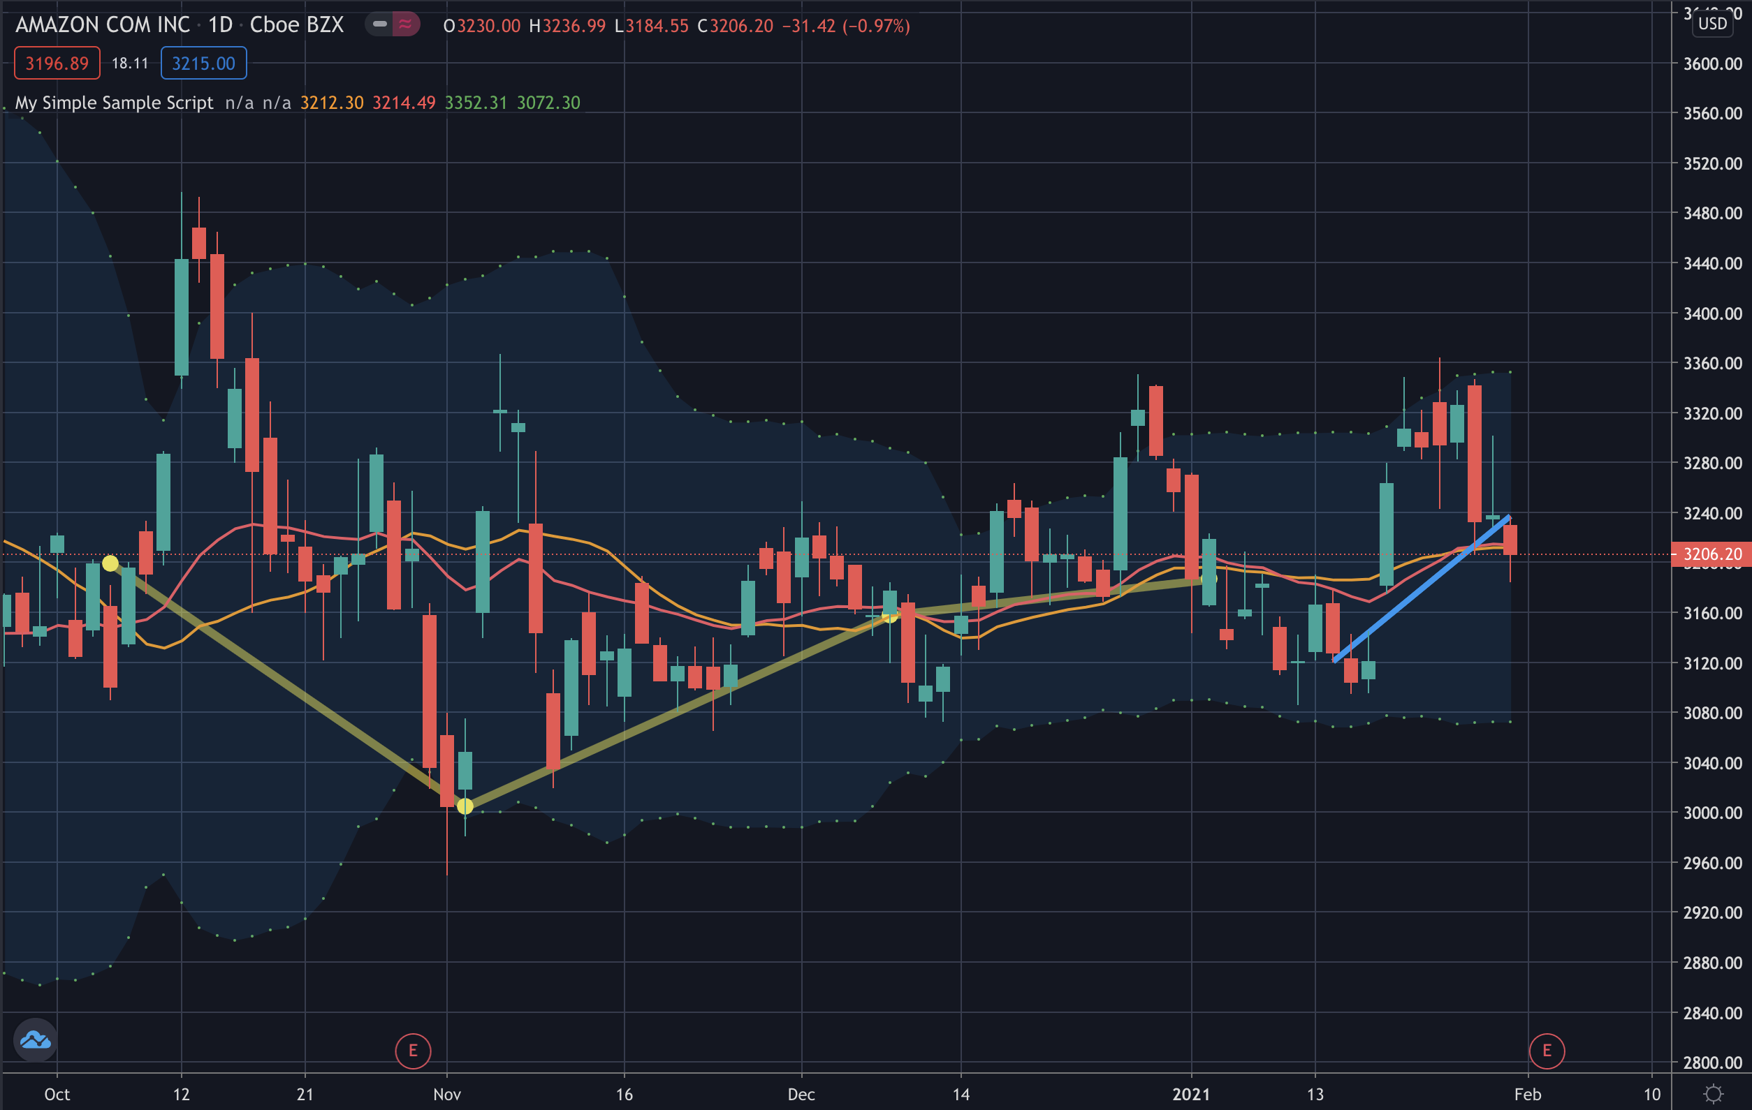
Task: Click the close value C3206.20
Action: pos(735,26)
